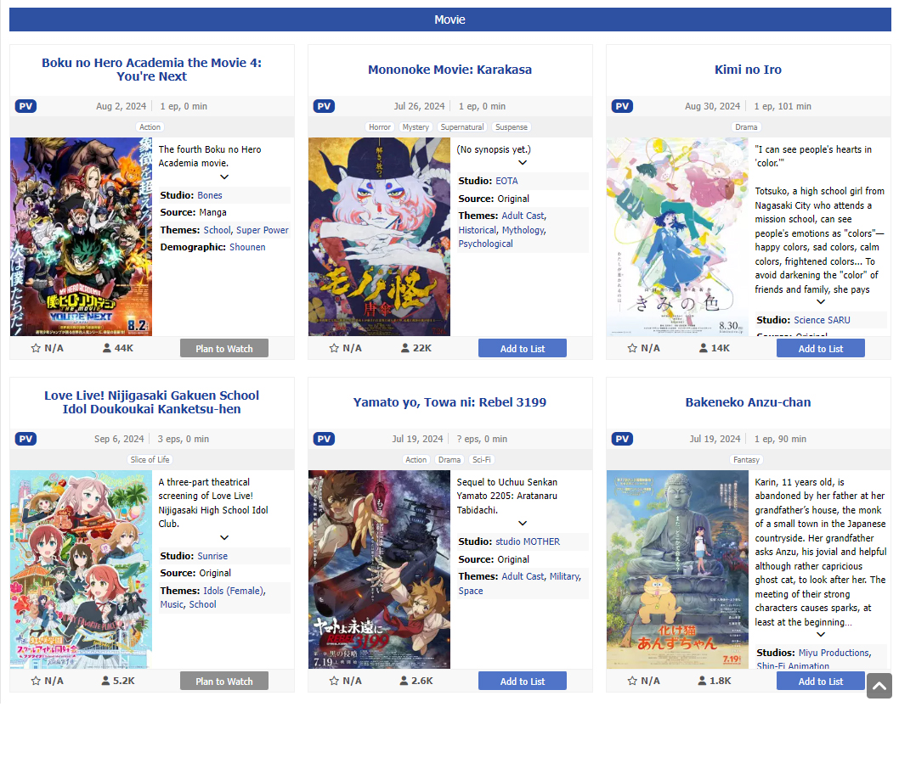This screenshot has height=763, width=899.
Task: Click Add to List for Mononoke Movie: Karakasa
Action: click(x=523, y=348)
